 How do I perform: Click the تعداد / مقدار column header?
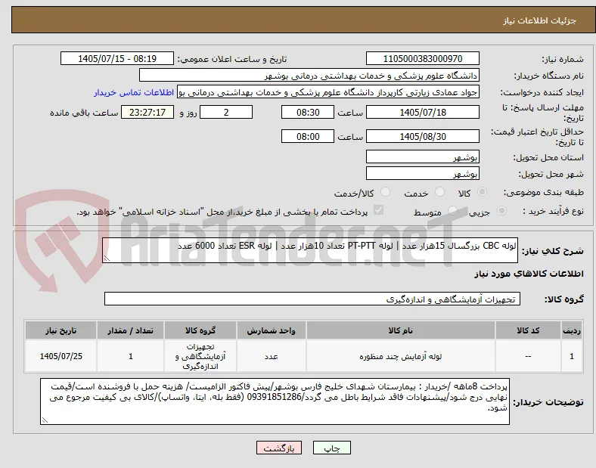[130, 330]
